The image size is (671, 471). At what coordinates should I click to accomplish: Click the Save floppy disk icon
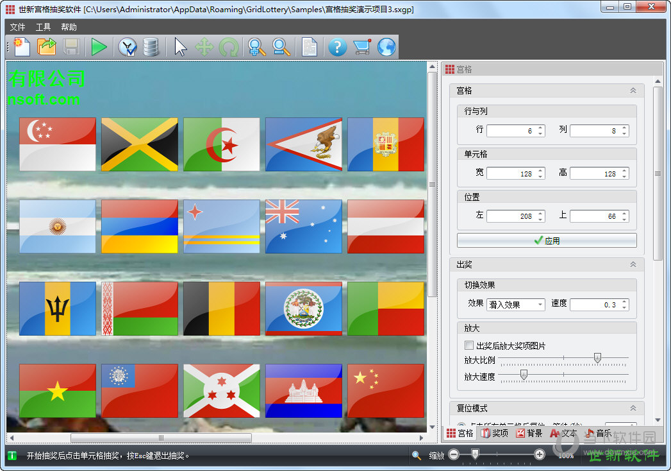[x=72, y=47]
